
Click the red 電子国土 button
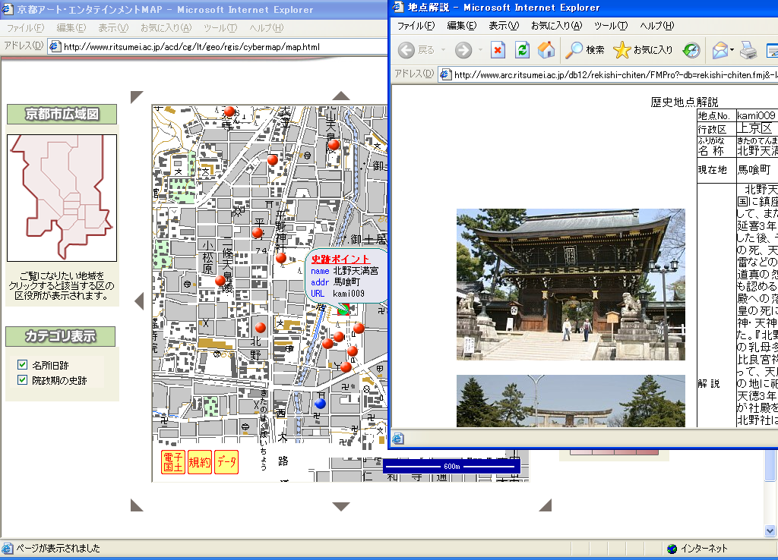(173, 462)
